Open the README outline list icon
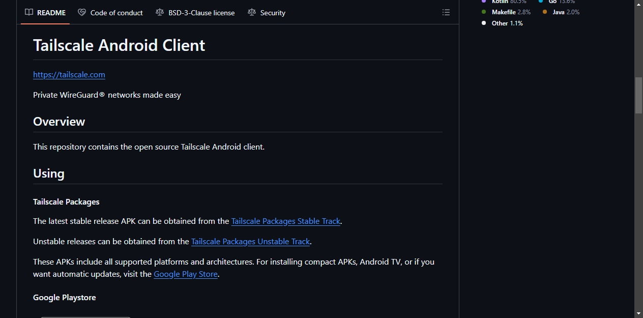 tap(446, 13)
